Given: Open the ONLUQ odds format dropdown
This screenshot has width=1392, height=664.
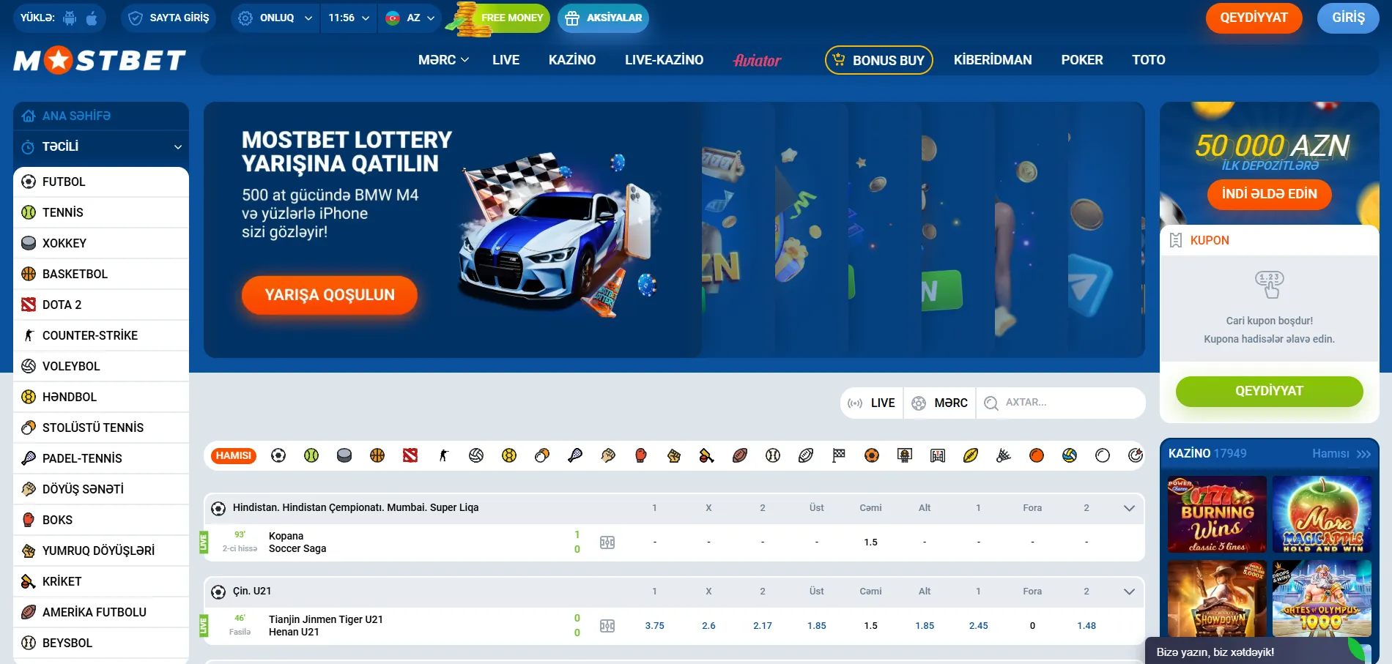Looking at the screenshot, I should [275, 18].
